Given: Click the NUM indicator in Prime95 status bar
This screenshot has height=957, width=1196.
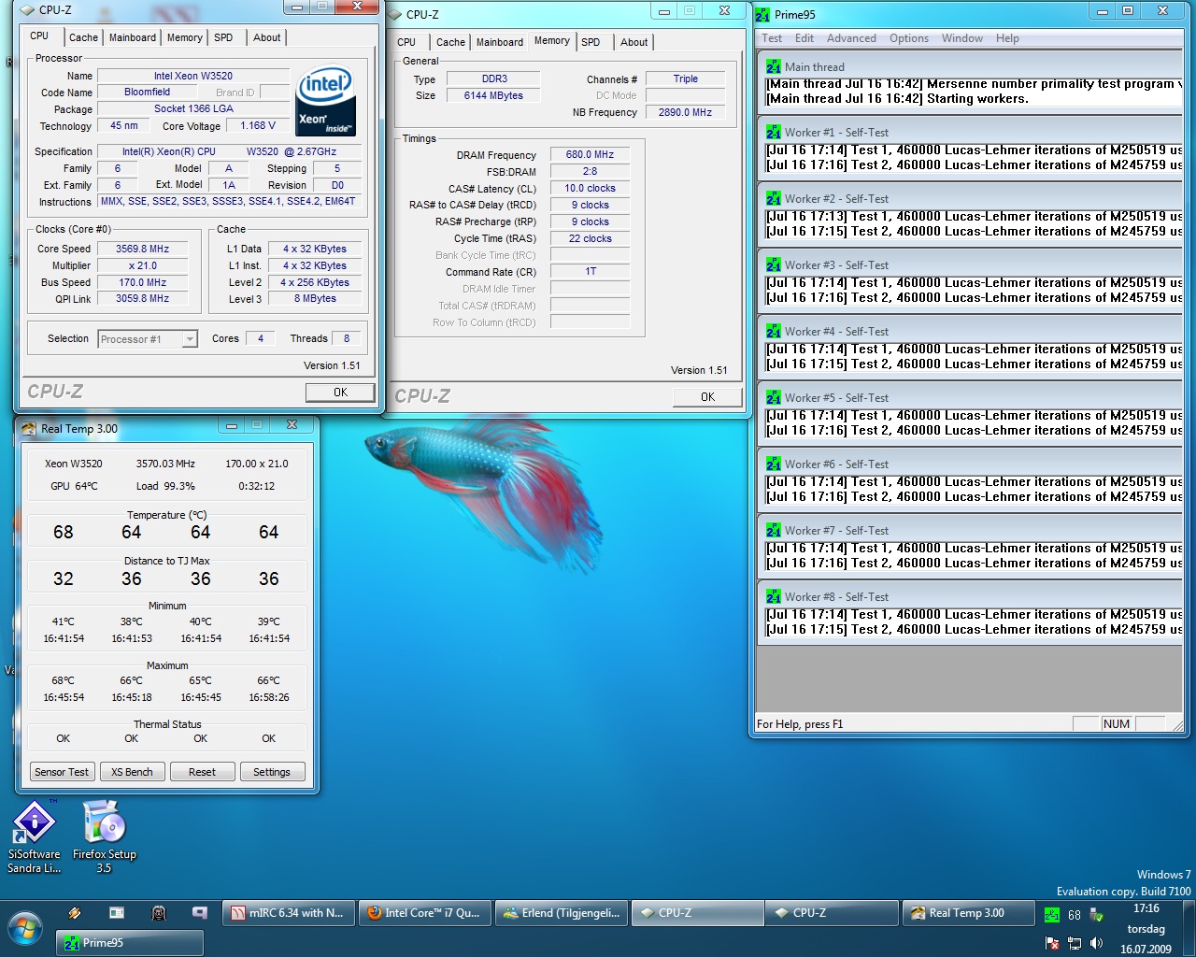Looking at the screenshot, I should [1117, 724].
